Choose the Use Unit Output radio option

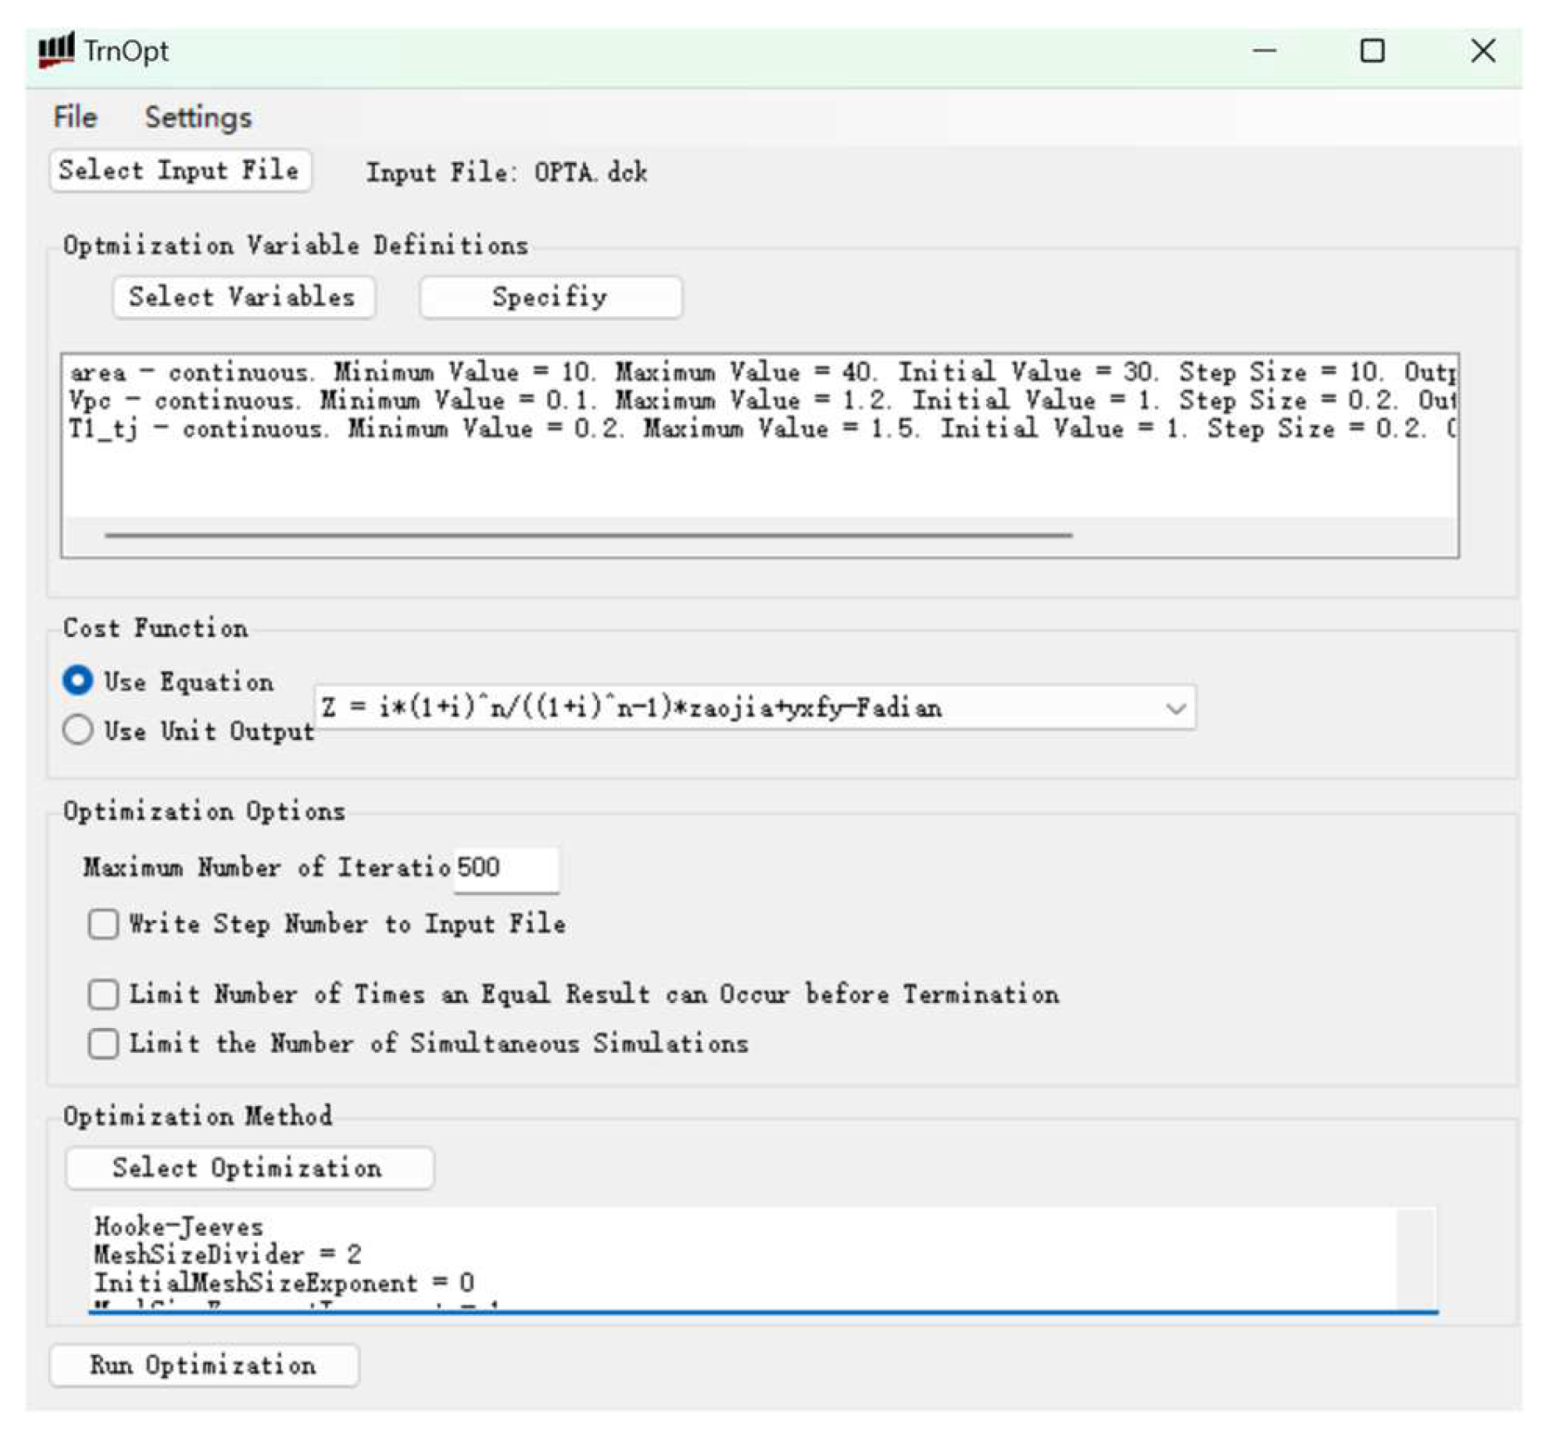pyautogui.click(x=78, y=729)
